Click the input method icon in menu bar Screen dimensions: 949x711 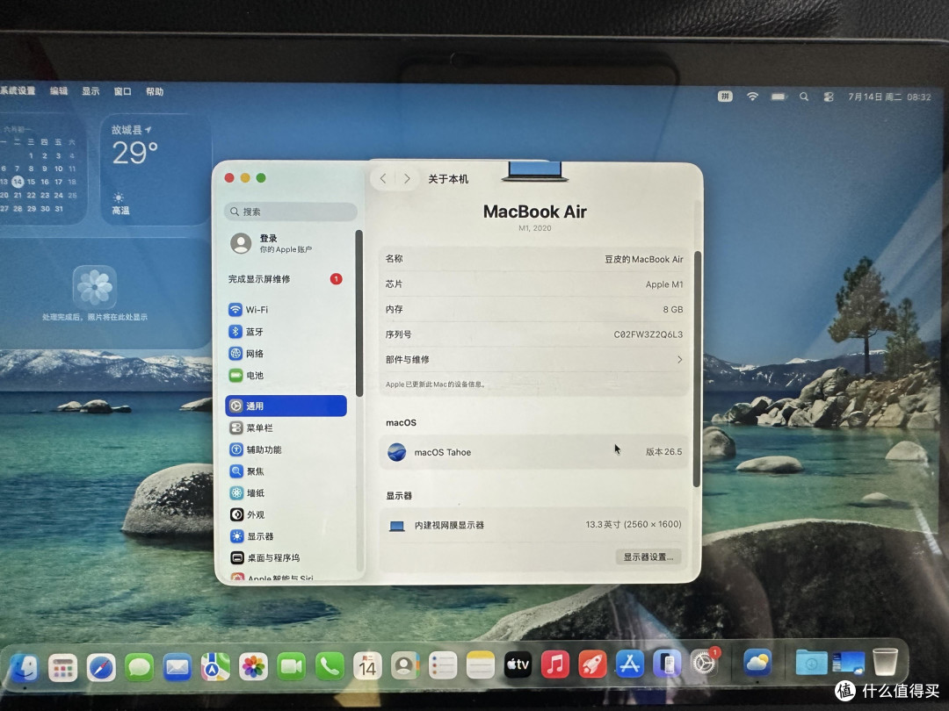coord(725,97)
